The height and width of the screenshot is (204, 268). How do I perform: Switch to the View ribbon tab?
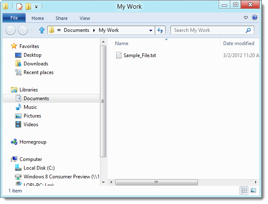click(x=85, y=18)
